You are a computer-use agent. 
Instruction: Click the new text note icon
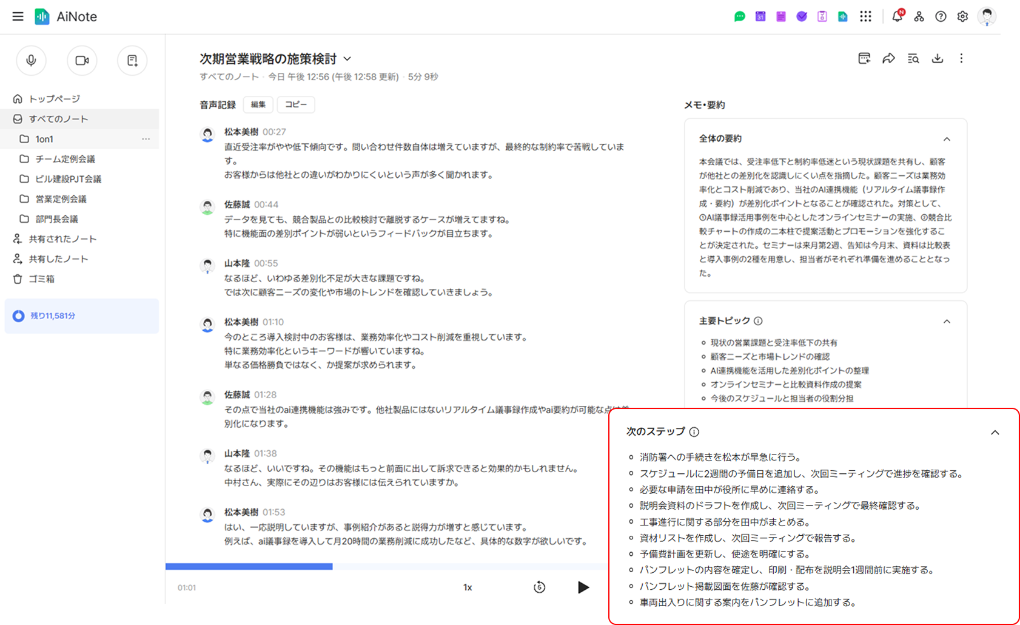coord(132,60)
